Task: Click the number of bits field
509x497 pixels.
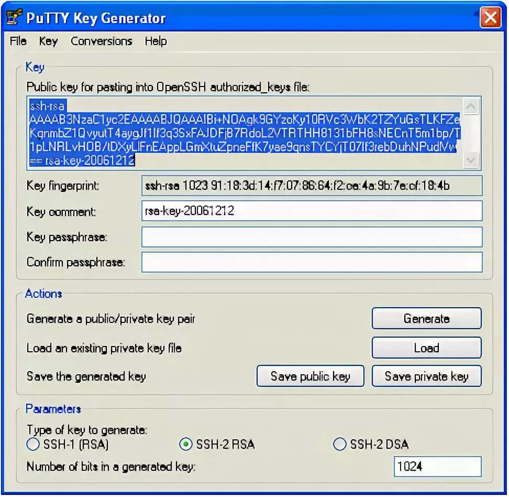Action: 438,467
